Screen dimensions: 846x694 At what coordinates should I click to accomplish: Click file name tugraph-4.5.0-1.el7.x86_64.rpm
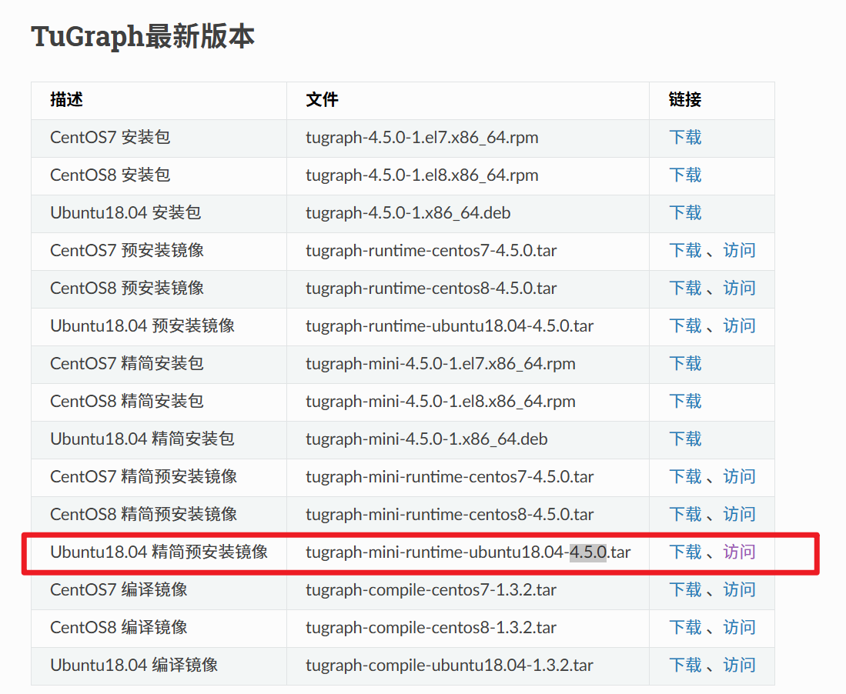tap(422, 138)
